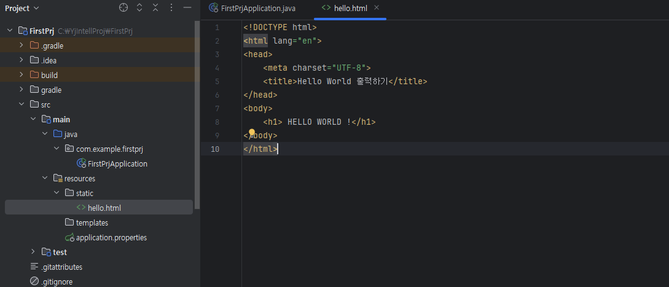Image resolution: width=669 pixels, height=287 pixels.
Task: Collapse the resources folder
Action: tap(44, 178)
